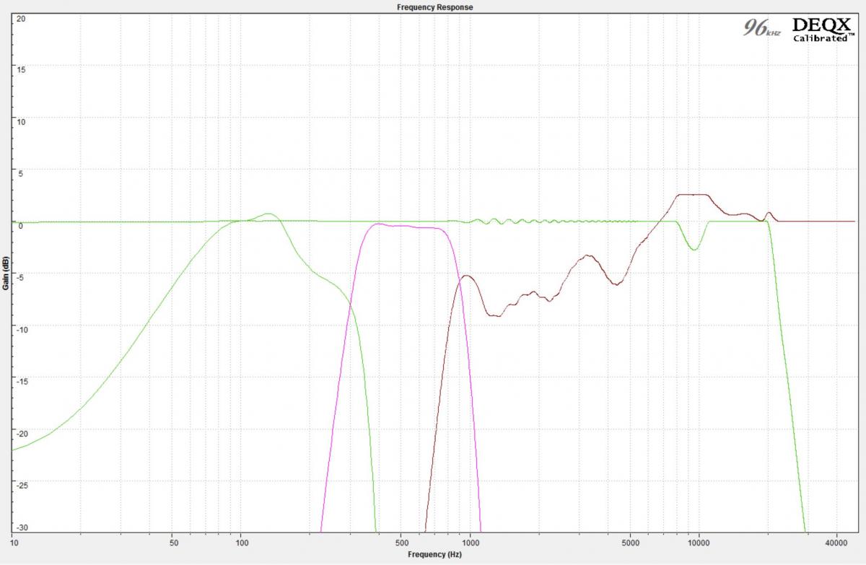Select the Frequency (Hz) horizontal axis label
866x565 pixels.
click(434, 554)
